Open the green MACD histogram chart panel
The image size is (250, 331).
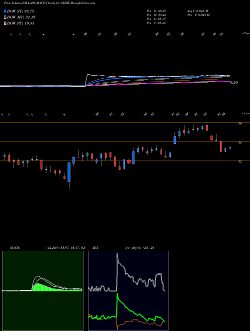click(42, 291)
